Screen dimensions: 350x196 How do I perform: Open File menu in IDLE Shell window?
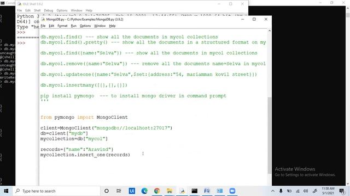coord(20,10)
